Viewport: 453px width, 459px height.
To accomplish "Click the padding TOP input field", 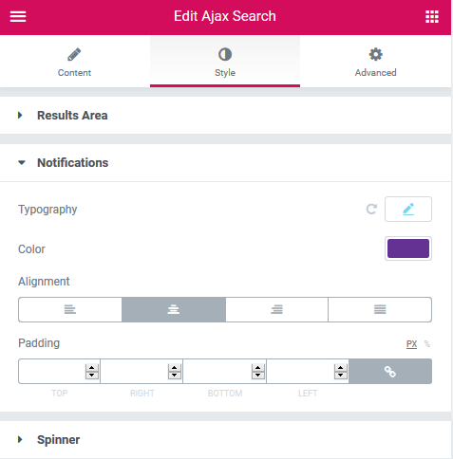I will coord(52,372).
